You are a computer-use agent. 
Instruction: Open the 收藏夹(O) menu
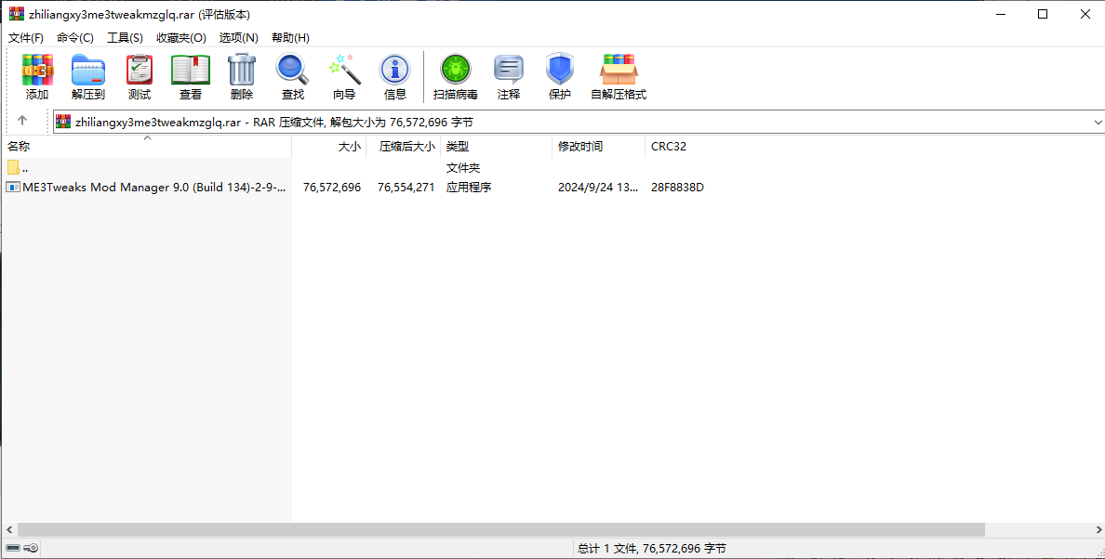pos(181,38)
